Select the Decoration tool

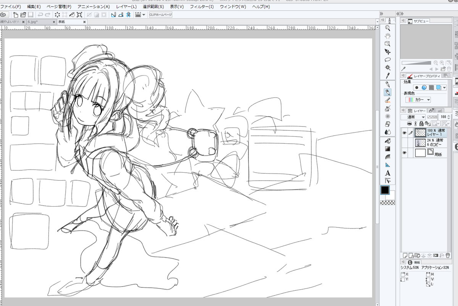tap(387, 116)
